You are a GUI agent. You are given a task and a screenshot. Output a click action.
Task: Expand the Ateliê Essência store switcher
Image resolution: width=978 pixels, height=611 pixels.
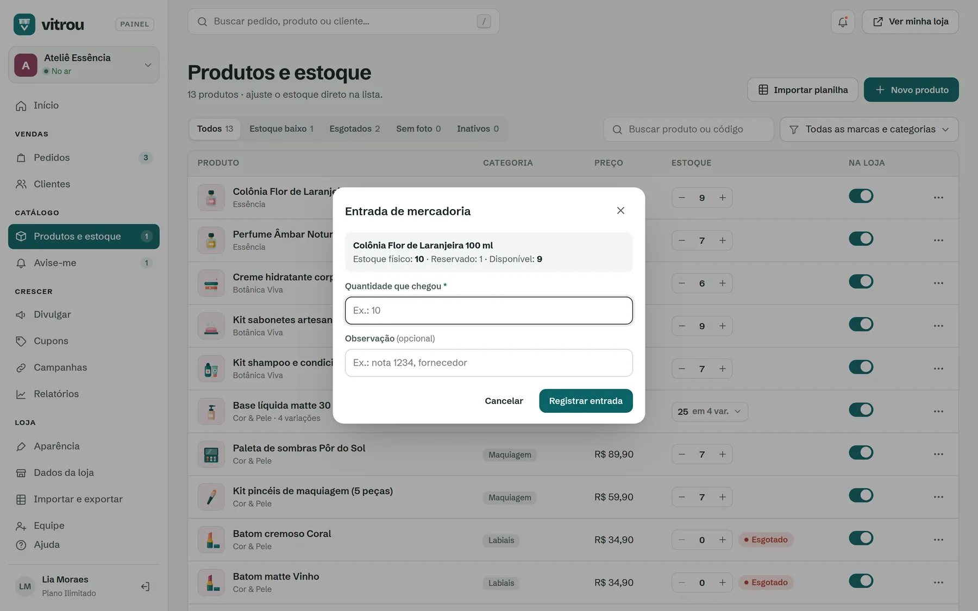[84, 65]
